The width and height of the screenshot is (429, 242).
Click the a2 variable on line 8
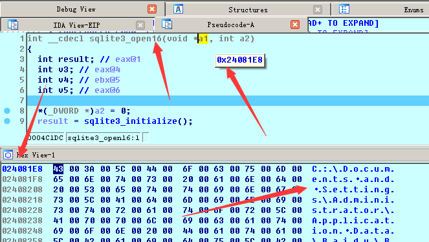click(x=100, y=111)
